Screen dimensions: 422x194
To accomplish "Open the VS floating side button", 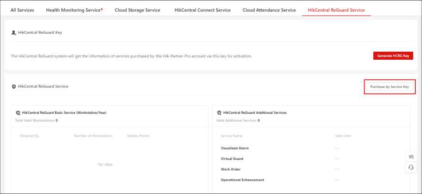I will coord(411,157).
